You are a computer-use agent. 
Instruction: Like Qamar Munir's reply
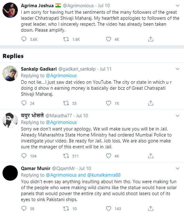108,208
